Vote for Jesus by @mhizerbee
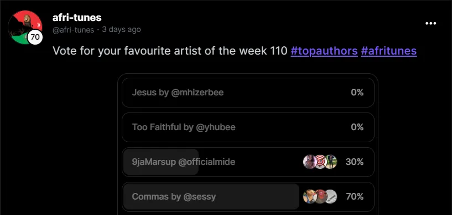 tap(248, 93)
